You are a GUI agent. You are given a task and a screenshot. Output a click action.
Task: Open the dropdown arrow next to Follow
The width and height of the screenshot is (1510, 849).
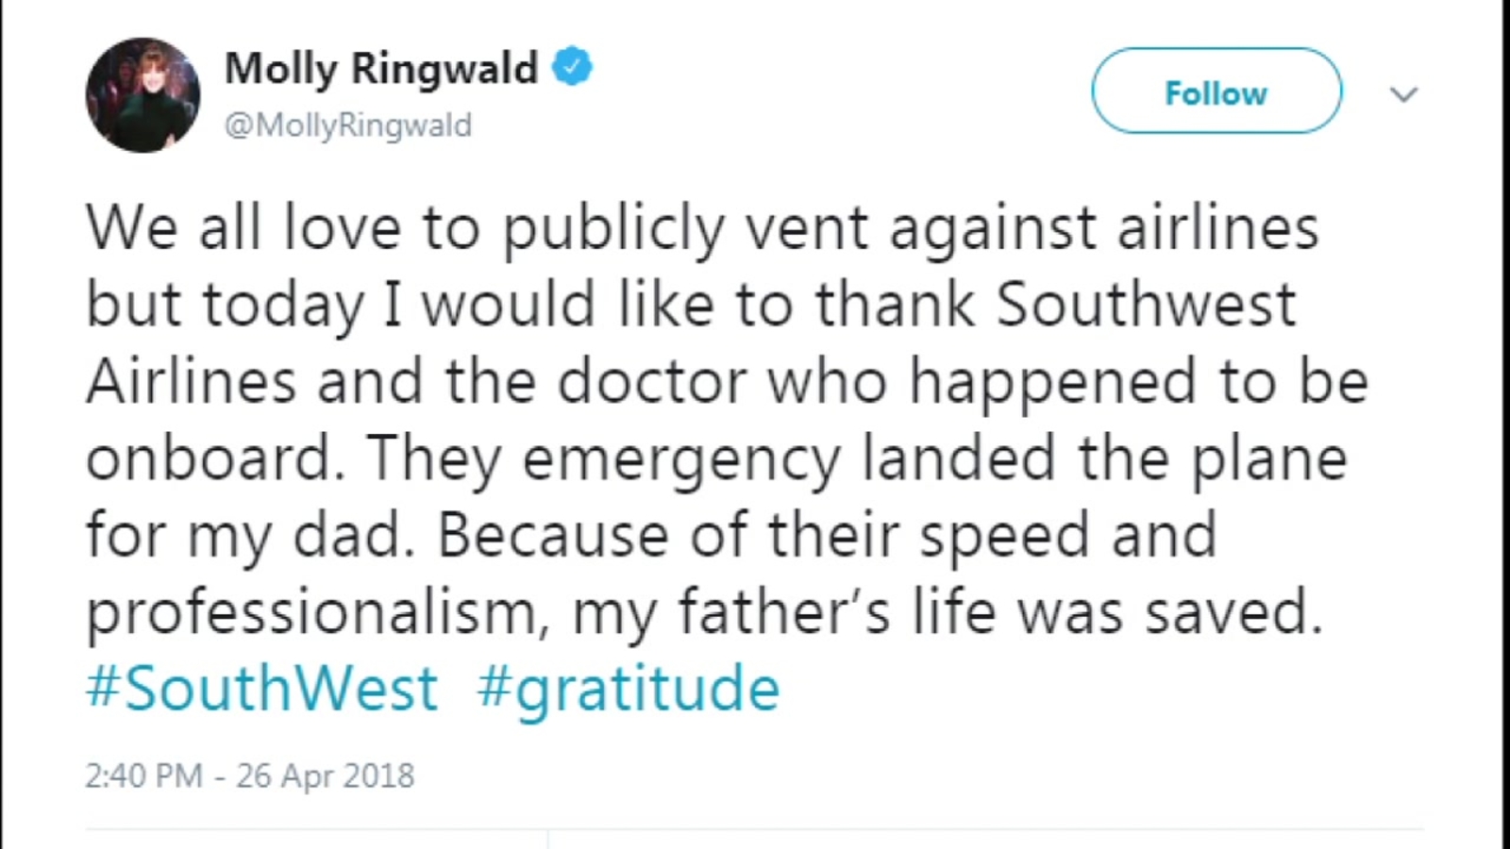[x=1405, y=93]
